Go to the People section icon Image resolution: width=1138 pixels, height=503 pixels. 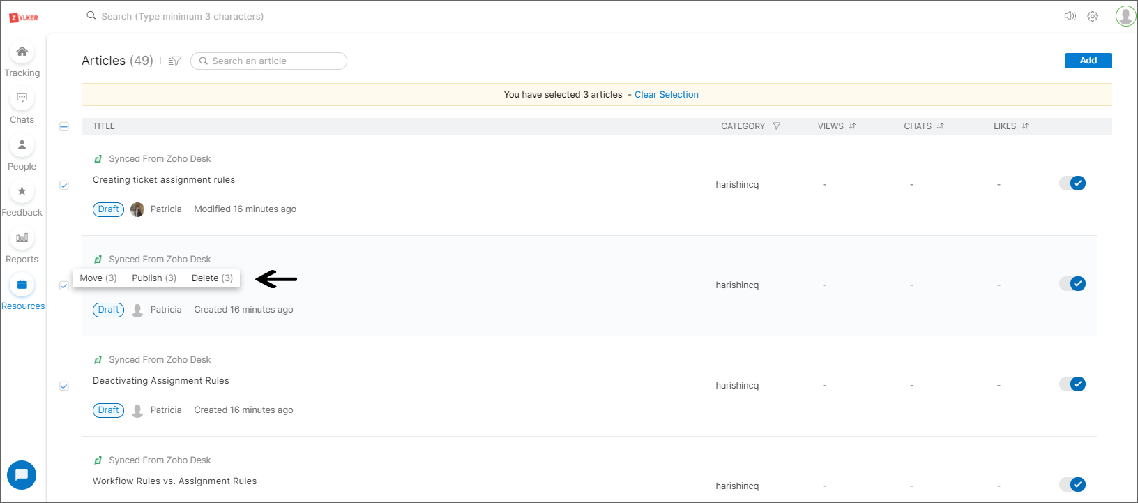coord(22,145)
